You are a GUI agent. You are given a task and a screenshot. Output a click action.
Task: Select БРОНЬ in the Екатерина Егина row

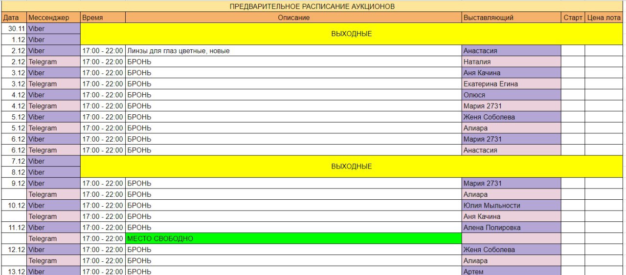point(293,84)
